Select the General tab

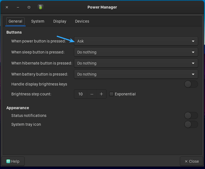(x=15, y=21)
